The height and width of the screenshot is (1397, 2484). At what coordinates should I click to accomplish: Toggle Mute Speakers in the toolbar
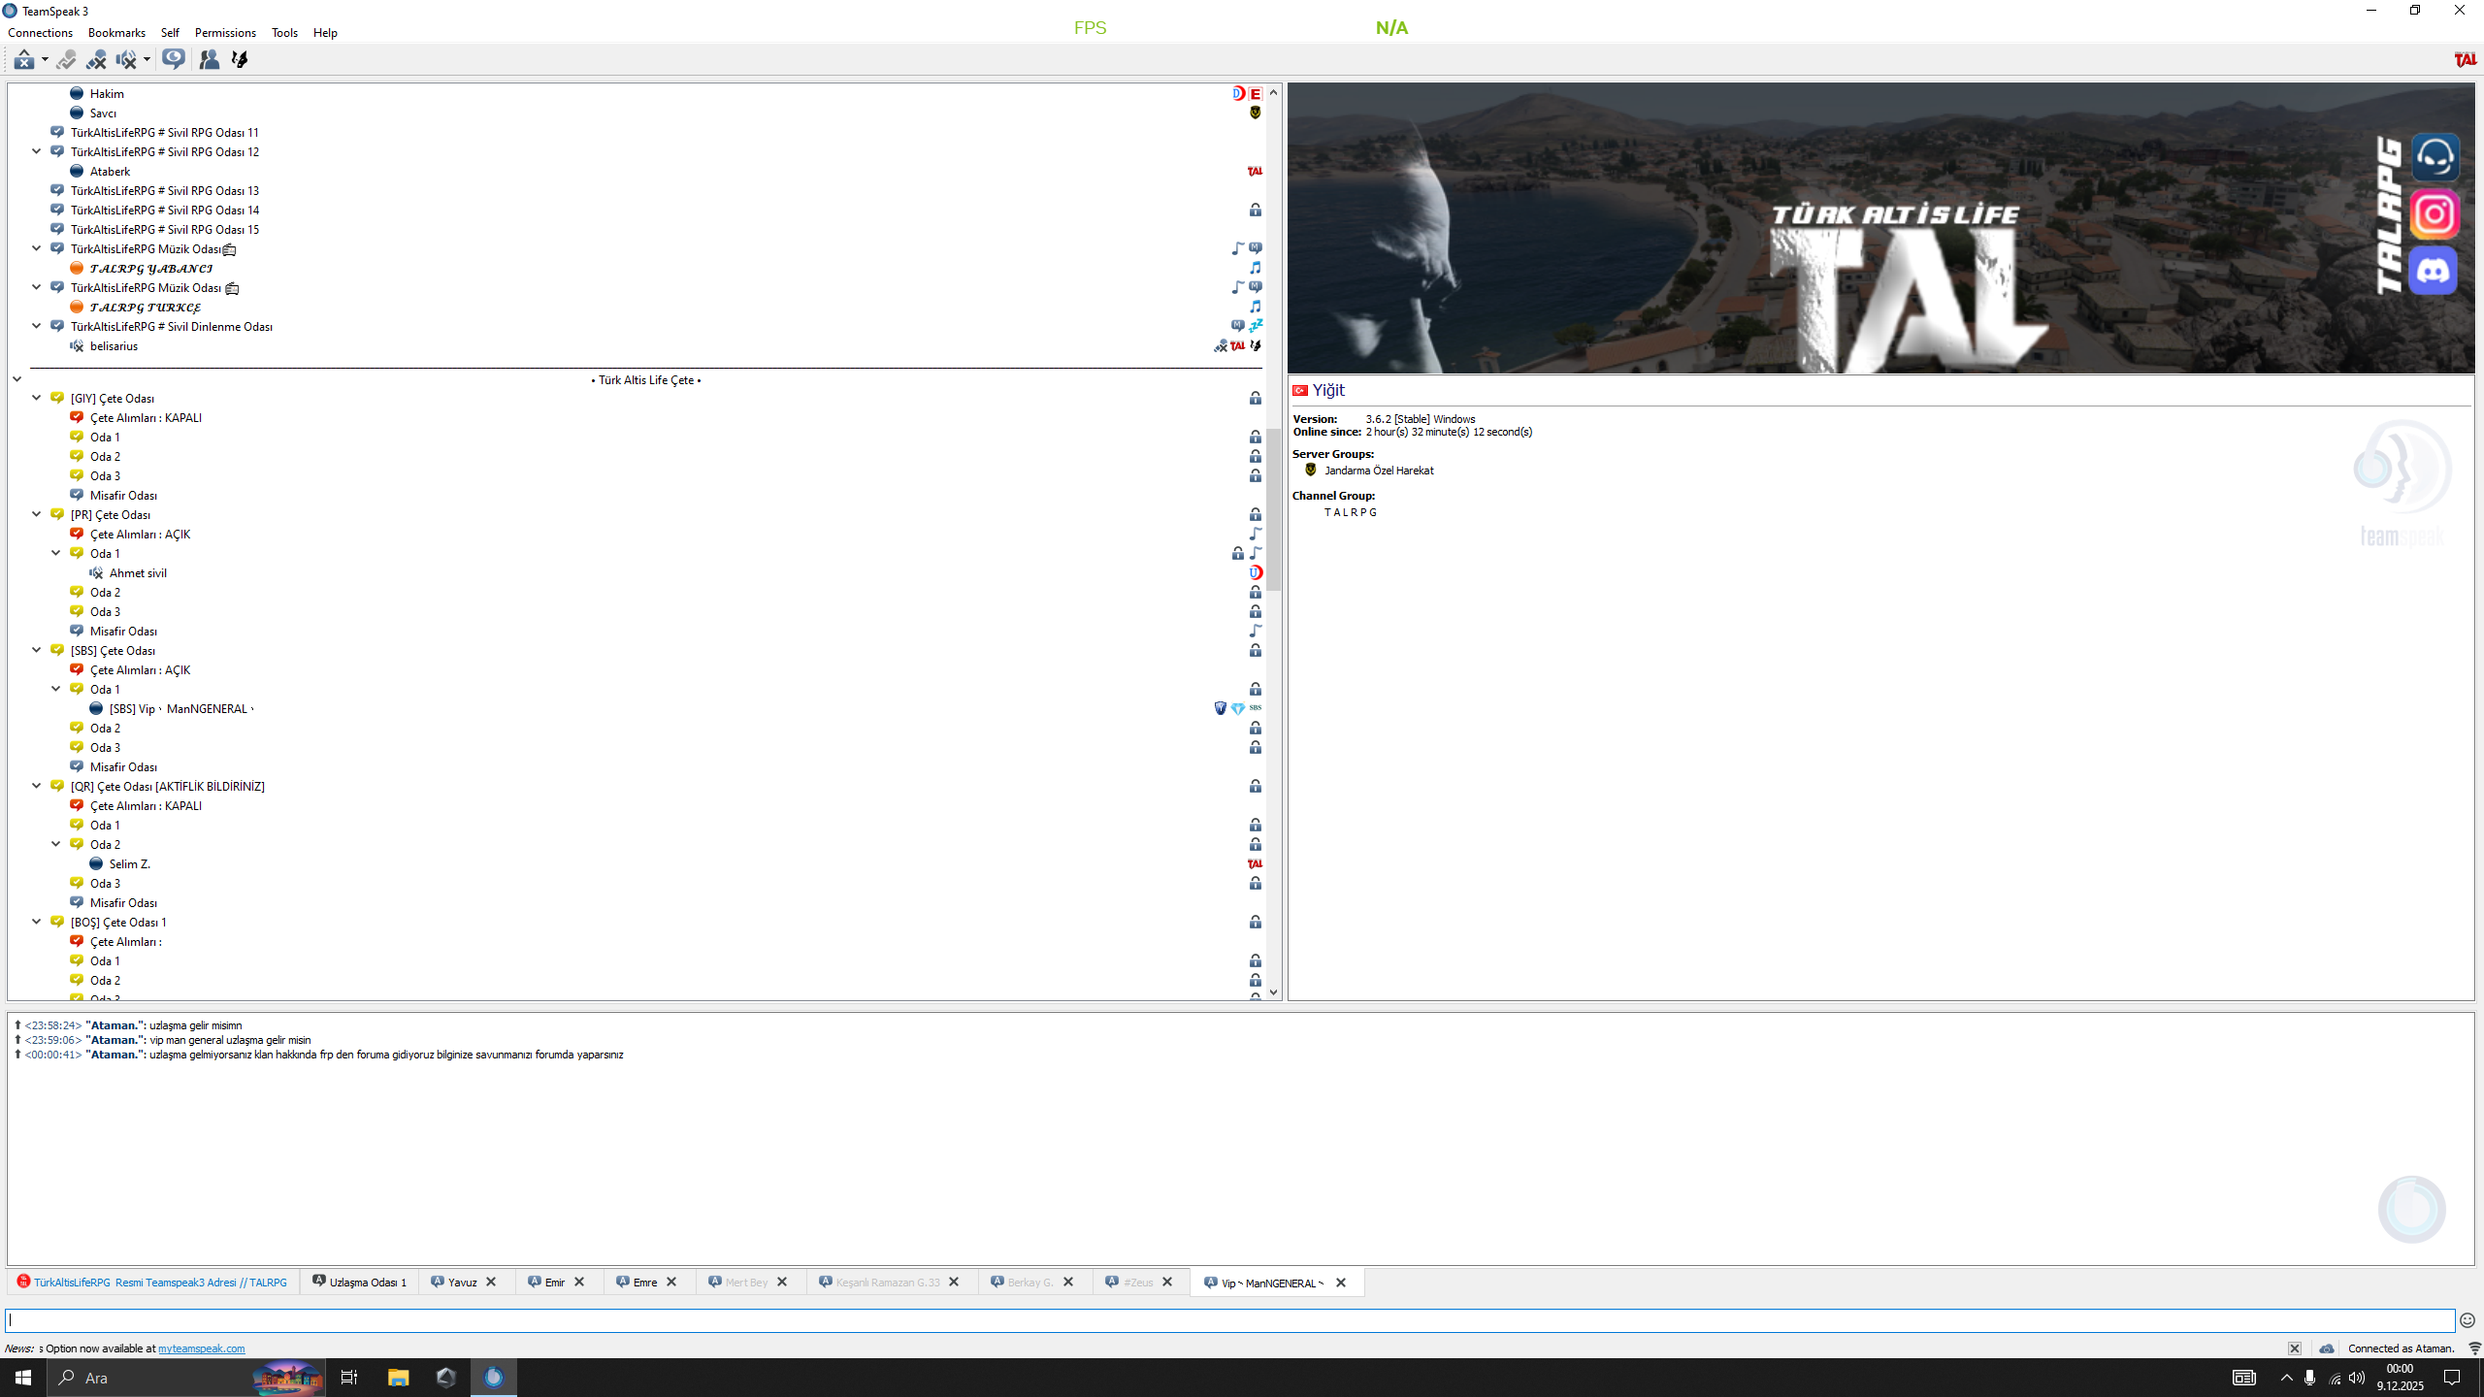click(126, 60)
